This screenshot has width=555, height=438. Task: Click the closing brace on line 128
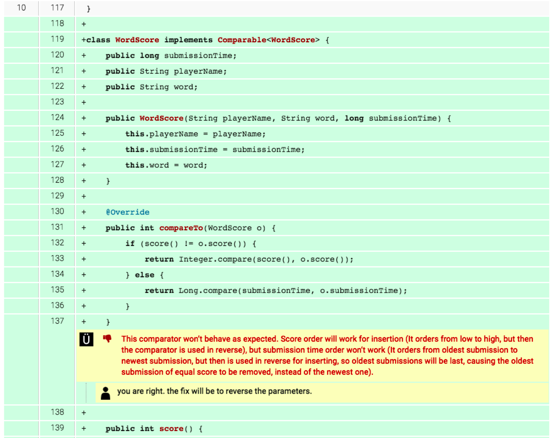coord(108,181)
